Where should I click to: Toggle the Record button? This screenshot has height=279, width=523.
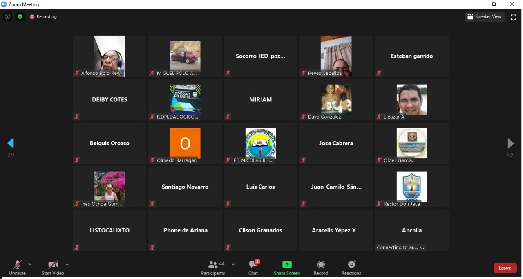tap(321, 268)
